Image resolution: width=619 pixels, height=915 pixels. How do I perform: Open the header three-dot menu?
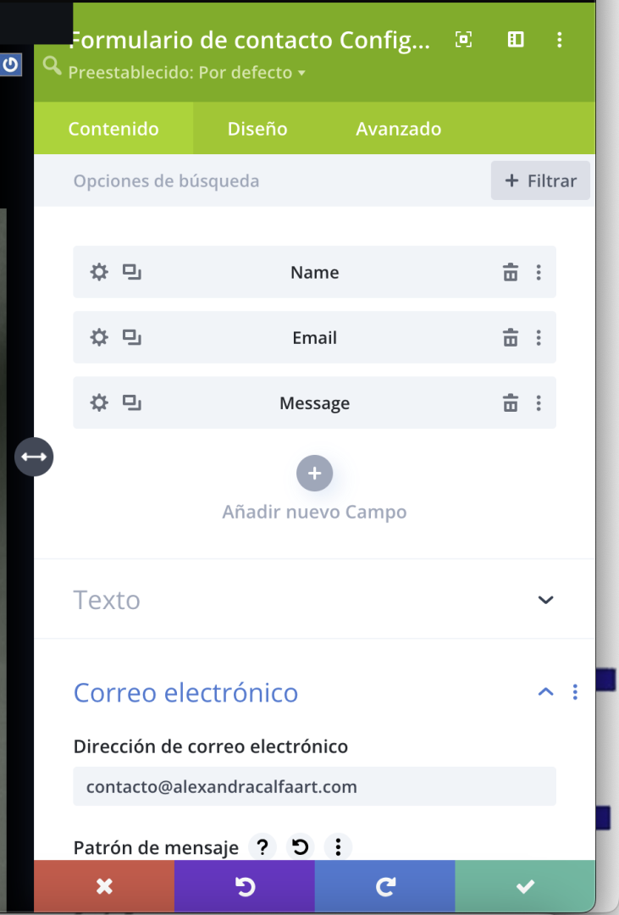pos(560,39)
